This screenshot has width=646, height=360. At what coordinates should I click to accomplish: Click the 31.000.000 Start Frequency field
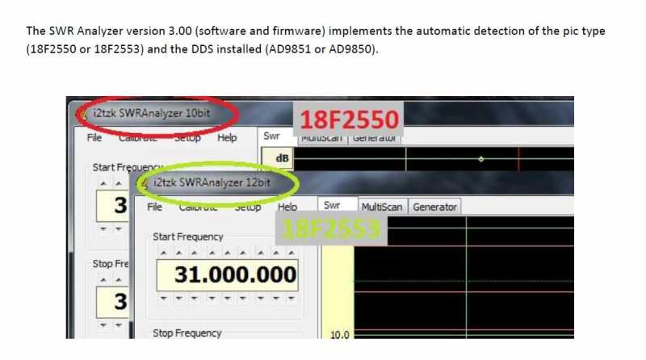228,274
